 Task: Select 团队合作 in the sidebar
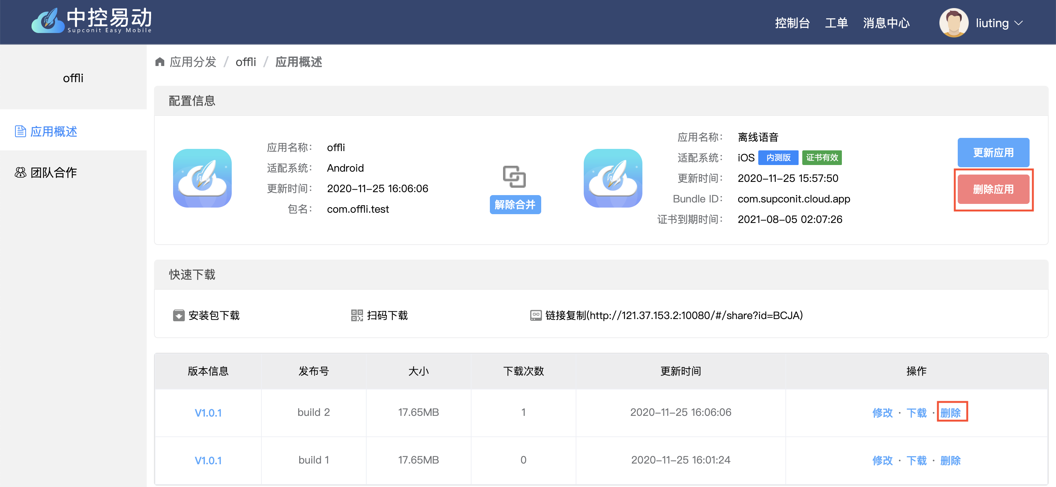click(73, 172)
